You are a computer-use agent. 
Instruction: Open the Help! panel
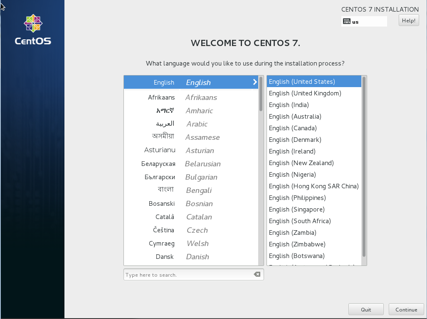[408, 20]
